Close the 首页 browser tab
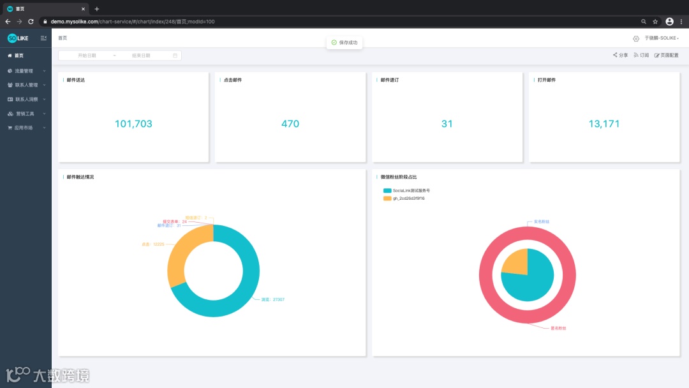The width and height of the screenshot is (689, 388). [83, 9]
